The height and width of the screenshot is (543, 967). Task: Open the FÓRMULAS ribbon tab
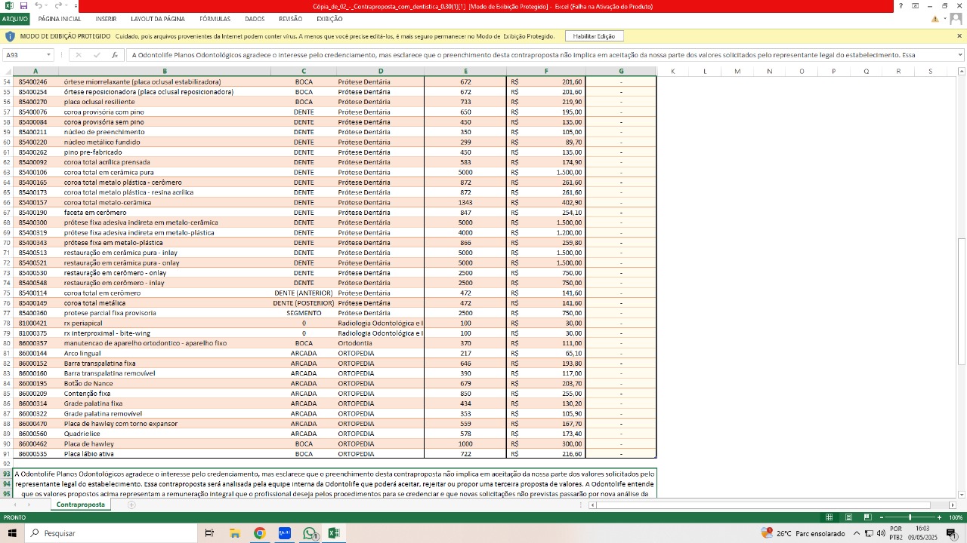tap(215, 19)
